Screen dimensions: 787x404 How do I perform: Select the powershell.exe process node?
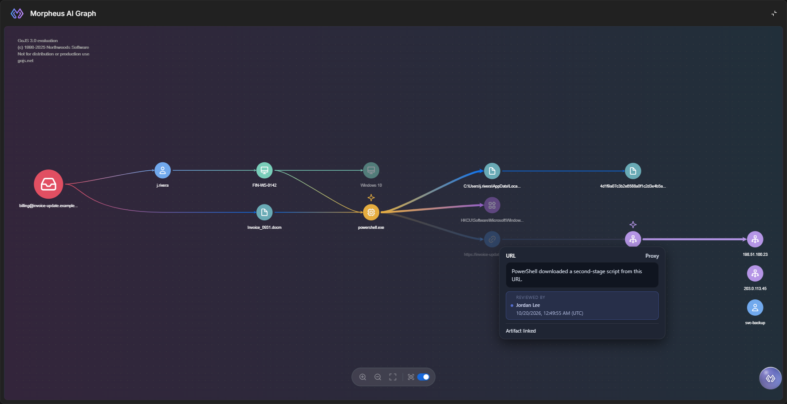tap(371, 212)
